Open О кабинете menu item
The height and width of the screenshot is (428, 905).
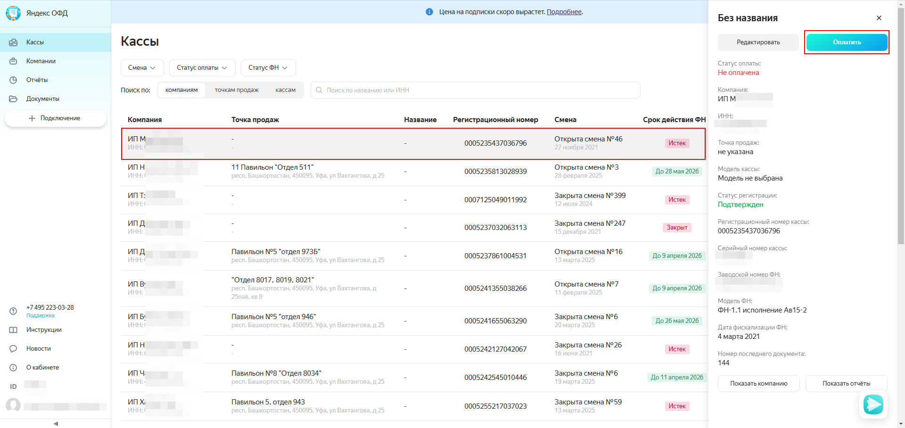click(x=42, y=368)
